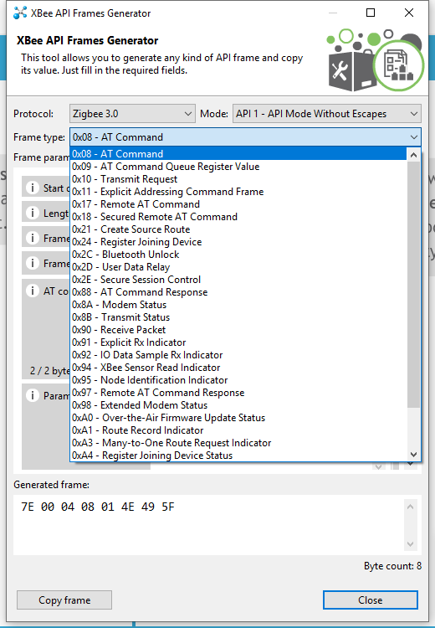Open the Protocol Zigbee 3.0 dropdown
This screenshot has width=435, height=628.
(x=132, y=114)
